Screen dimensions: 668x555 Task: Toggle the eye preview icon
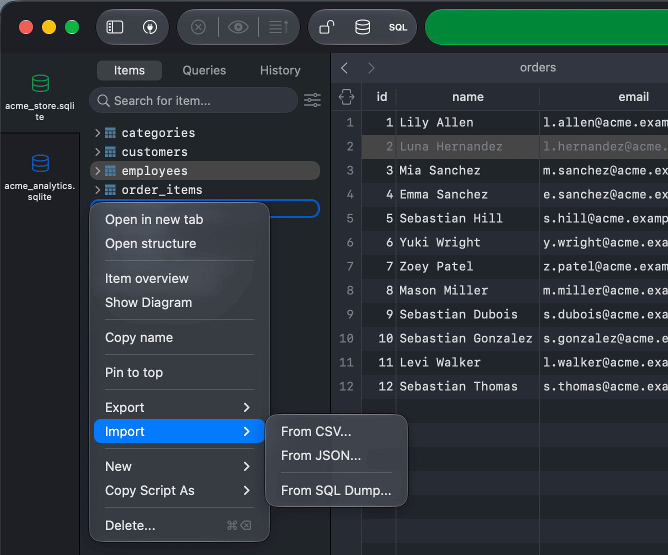pyautogui.click(x=238, y=27)
